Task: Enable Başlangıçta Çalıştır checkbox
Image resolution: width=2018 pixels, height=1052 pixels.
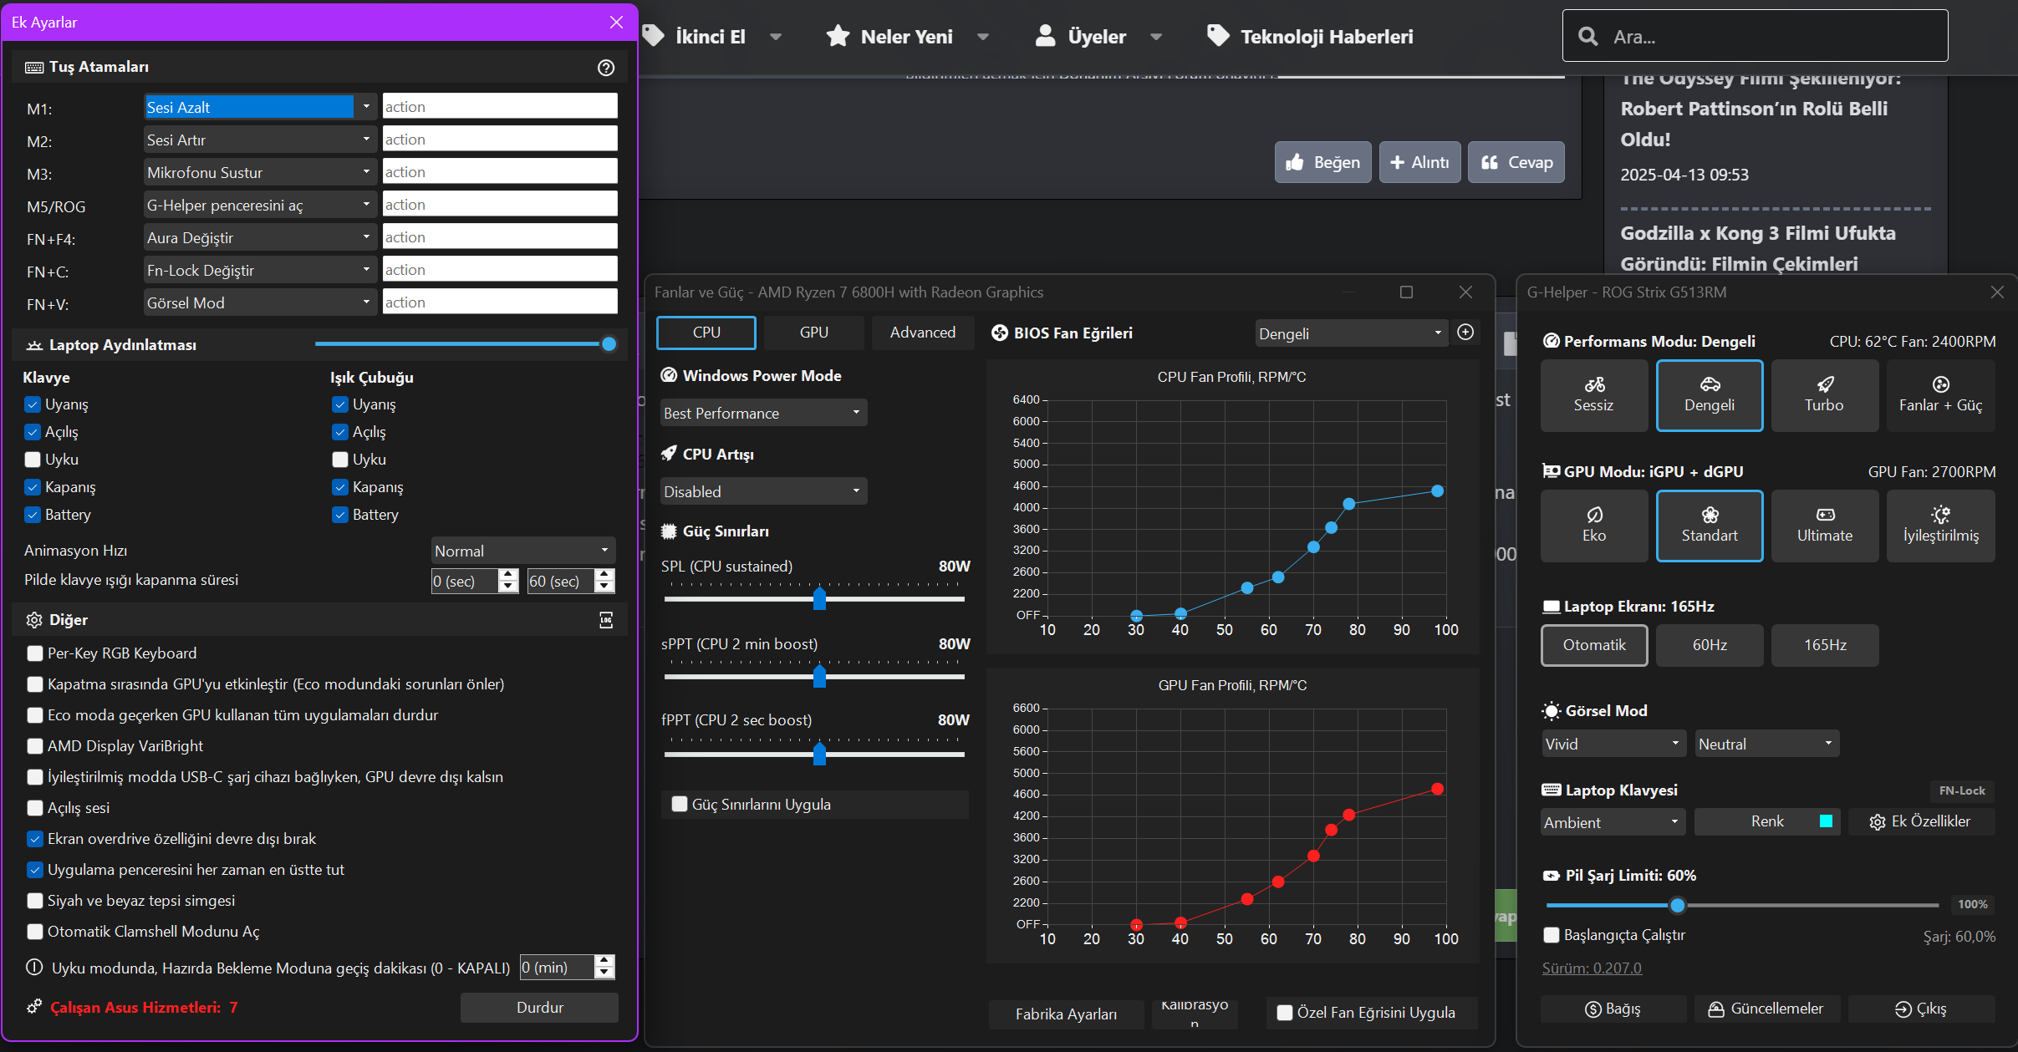Action: (1552, 935)
